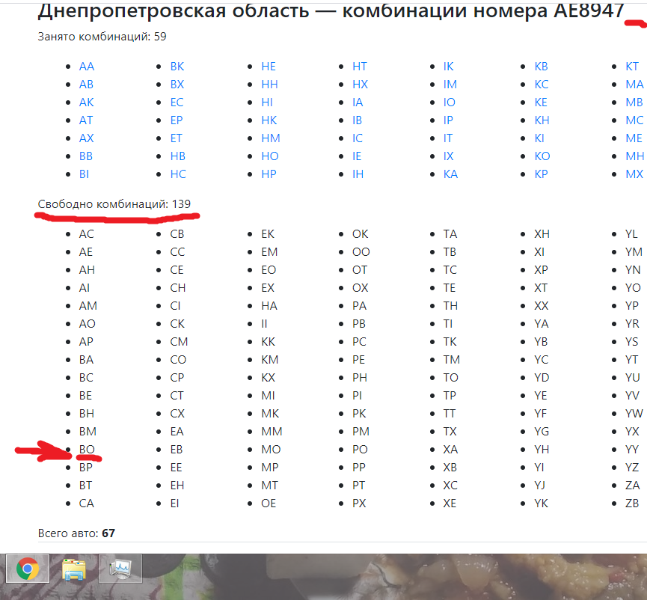Open the KP combination link
The height and width of the screenshot is (600, 647).
pos(542,174)
